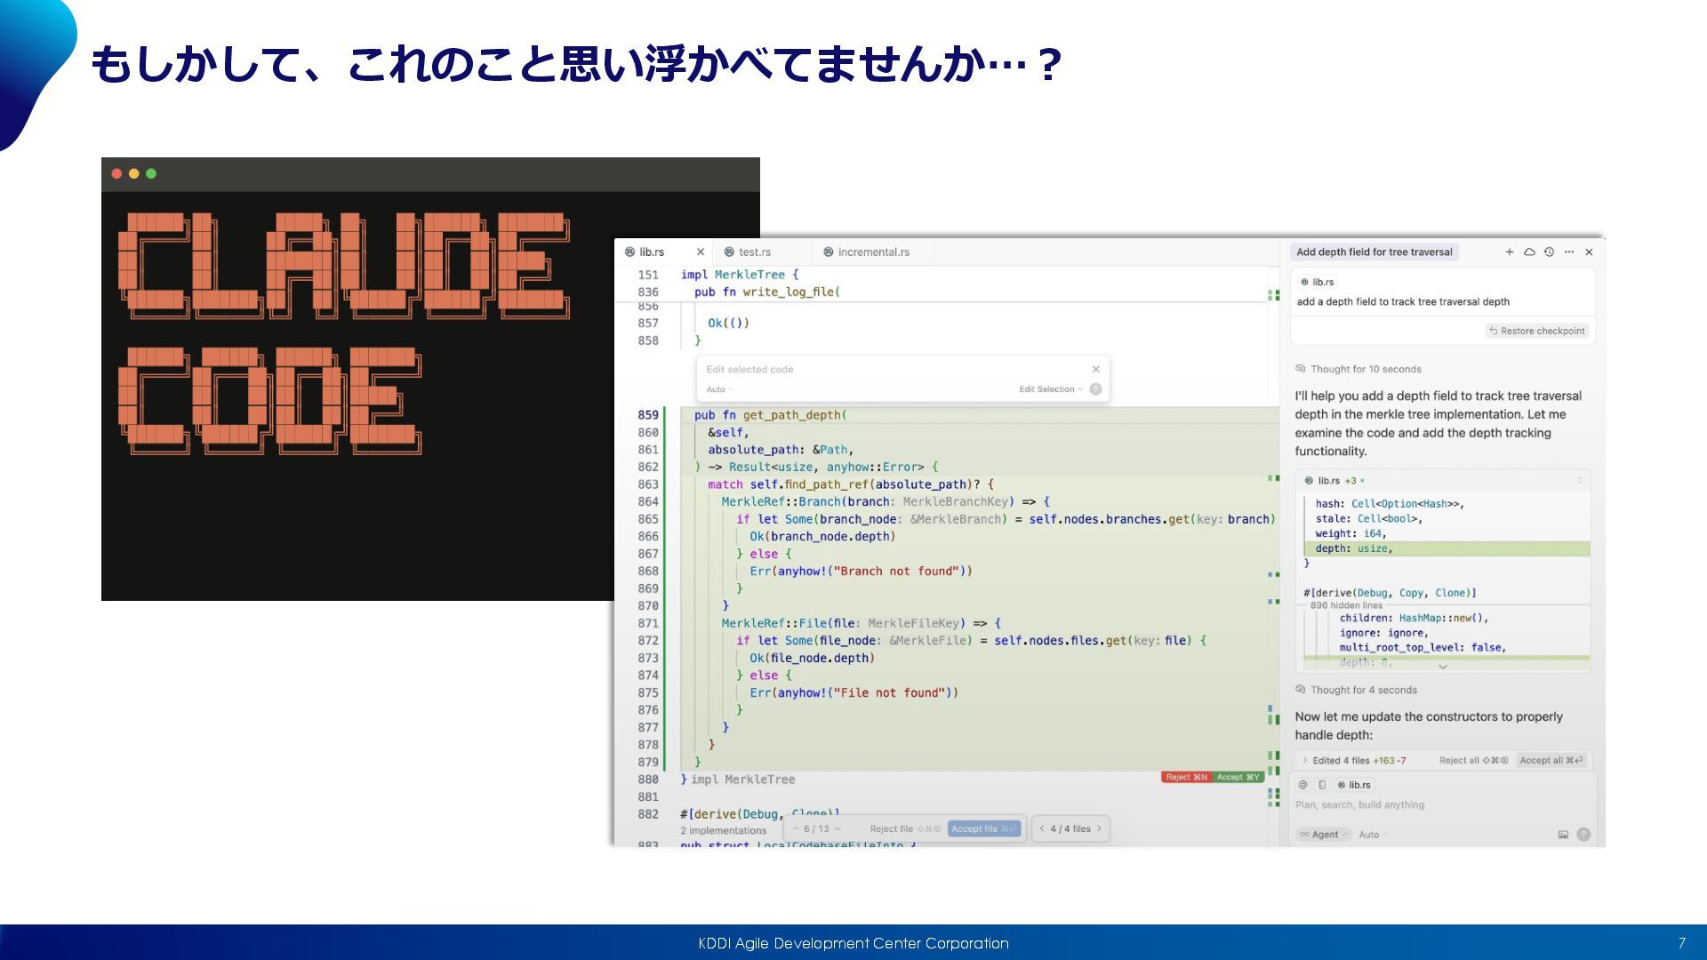Go to next file in '4 / 4 files'
This screenshot has width=1707, height=960.
[1099, 829]
